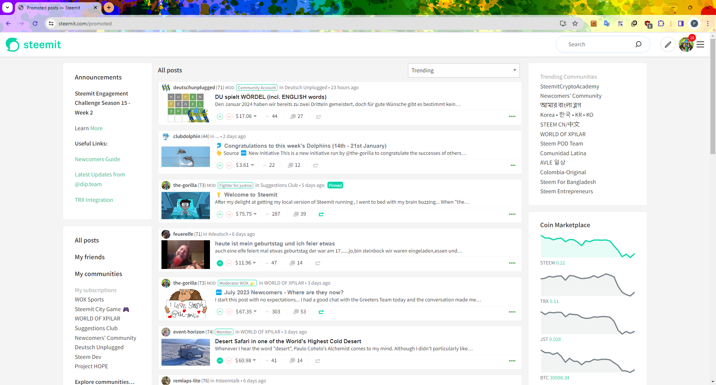716x385 pixels.
Task: Open browser extensions puzzle icon
Action: 661,24
